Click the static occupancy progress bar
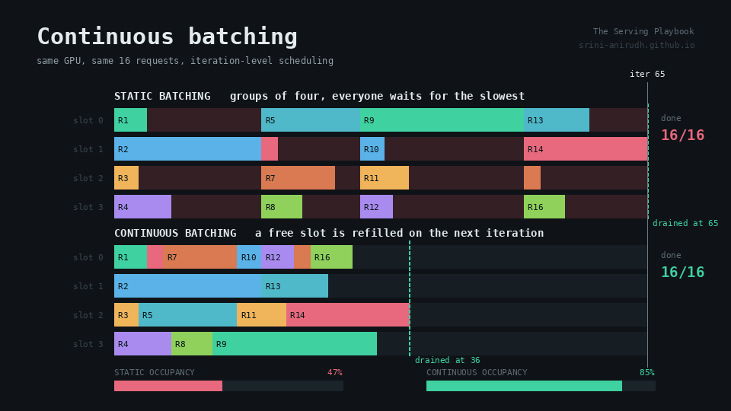This screenshot has width=731, height=411. pos(228,386)
